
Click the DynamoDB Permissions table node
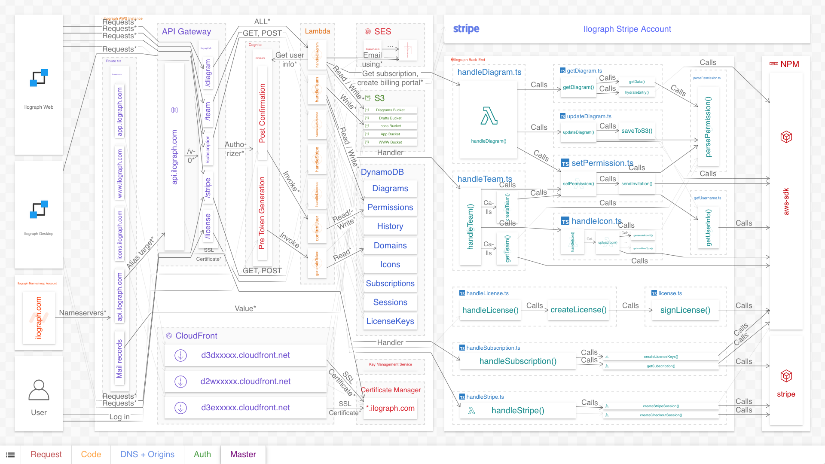(x=390, y=208)
